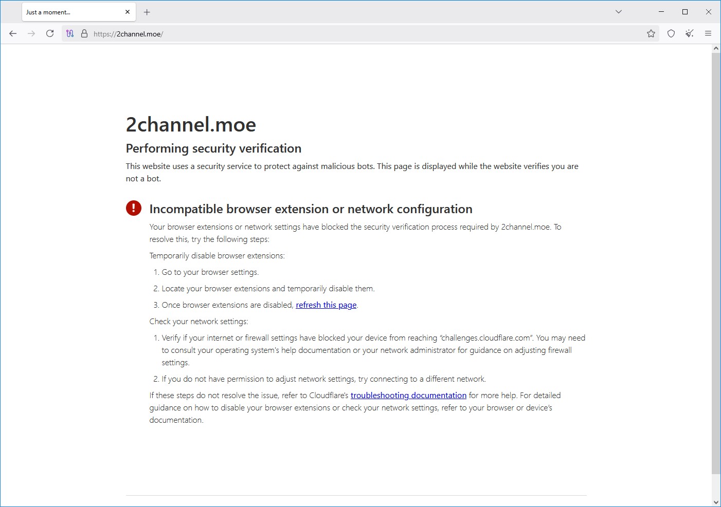The image size is (721, 507).
Task: Click the forward navigation arrow
Action: (31, 33)
